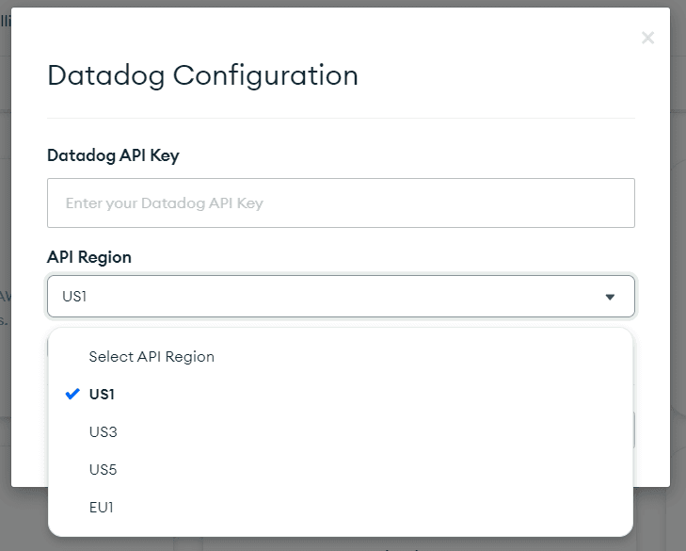The height and width of the screenshot is (551, 686).
Task: Open the API Region combo box
Action: click(341, 297)
